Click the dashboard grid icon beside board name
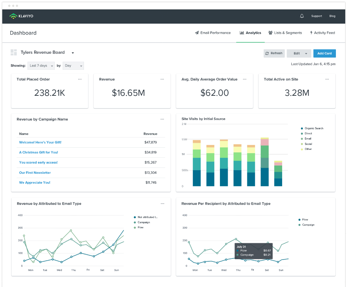Screen dimensions: 348x287 click(14, 53)
